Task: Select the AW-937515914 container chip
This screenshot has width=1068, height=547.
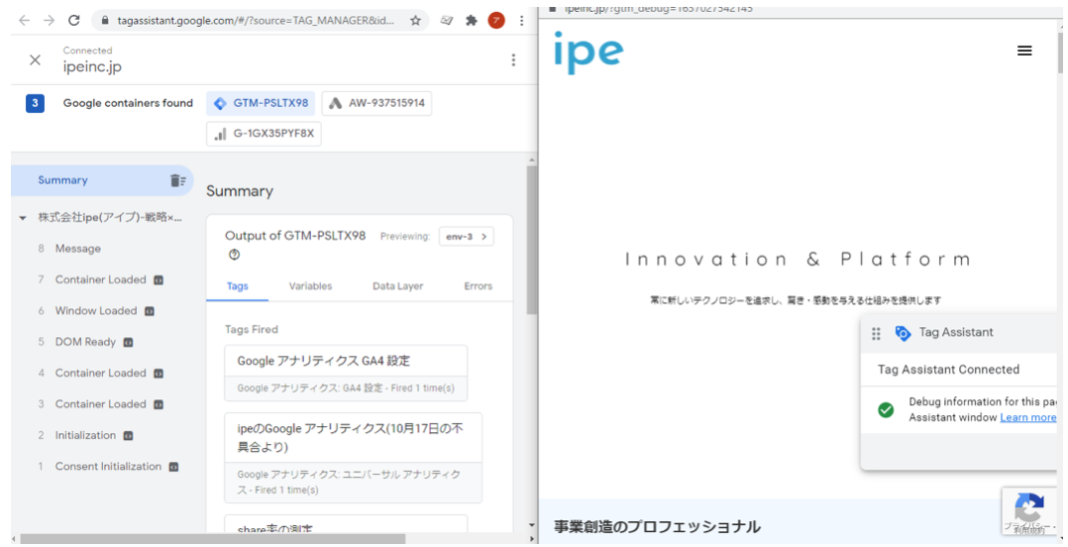Action: tap(376, 103)
